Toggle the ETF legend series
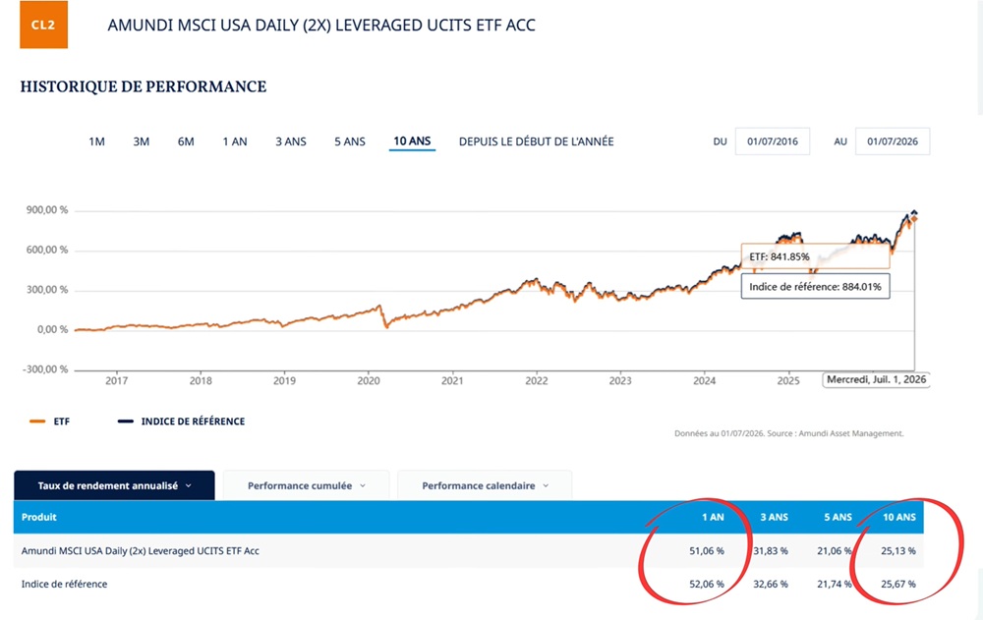 [49, 422]
